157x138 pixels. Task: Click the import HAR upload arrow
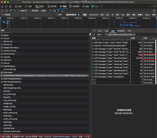point(58,11)
